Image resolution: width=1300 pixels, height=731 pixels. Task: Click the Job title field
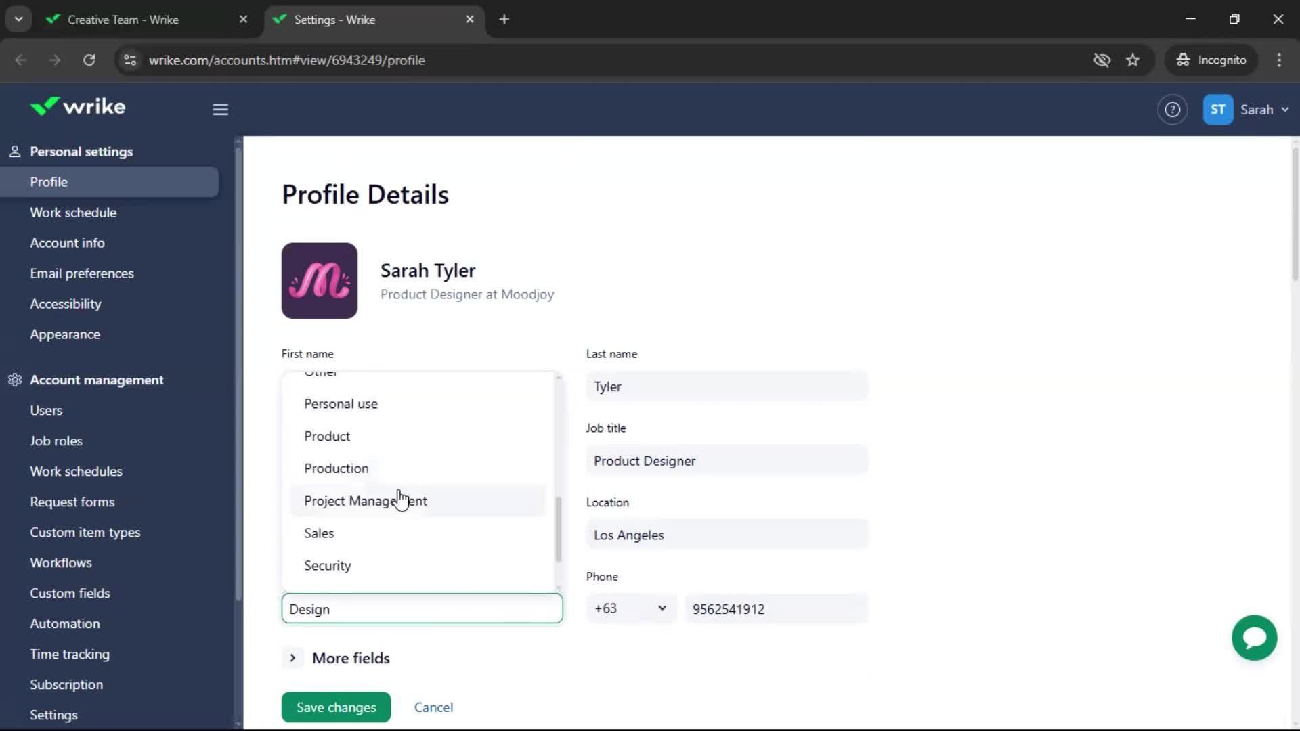727,461
